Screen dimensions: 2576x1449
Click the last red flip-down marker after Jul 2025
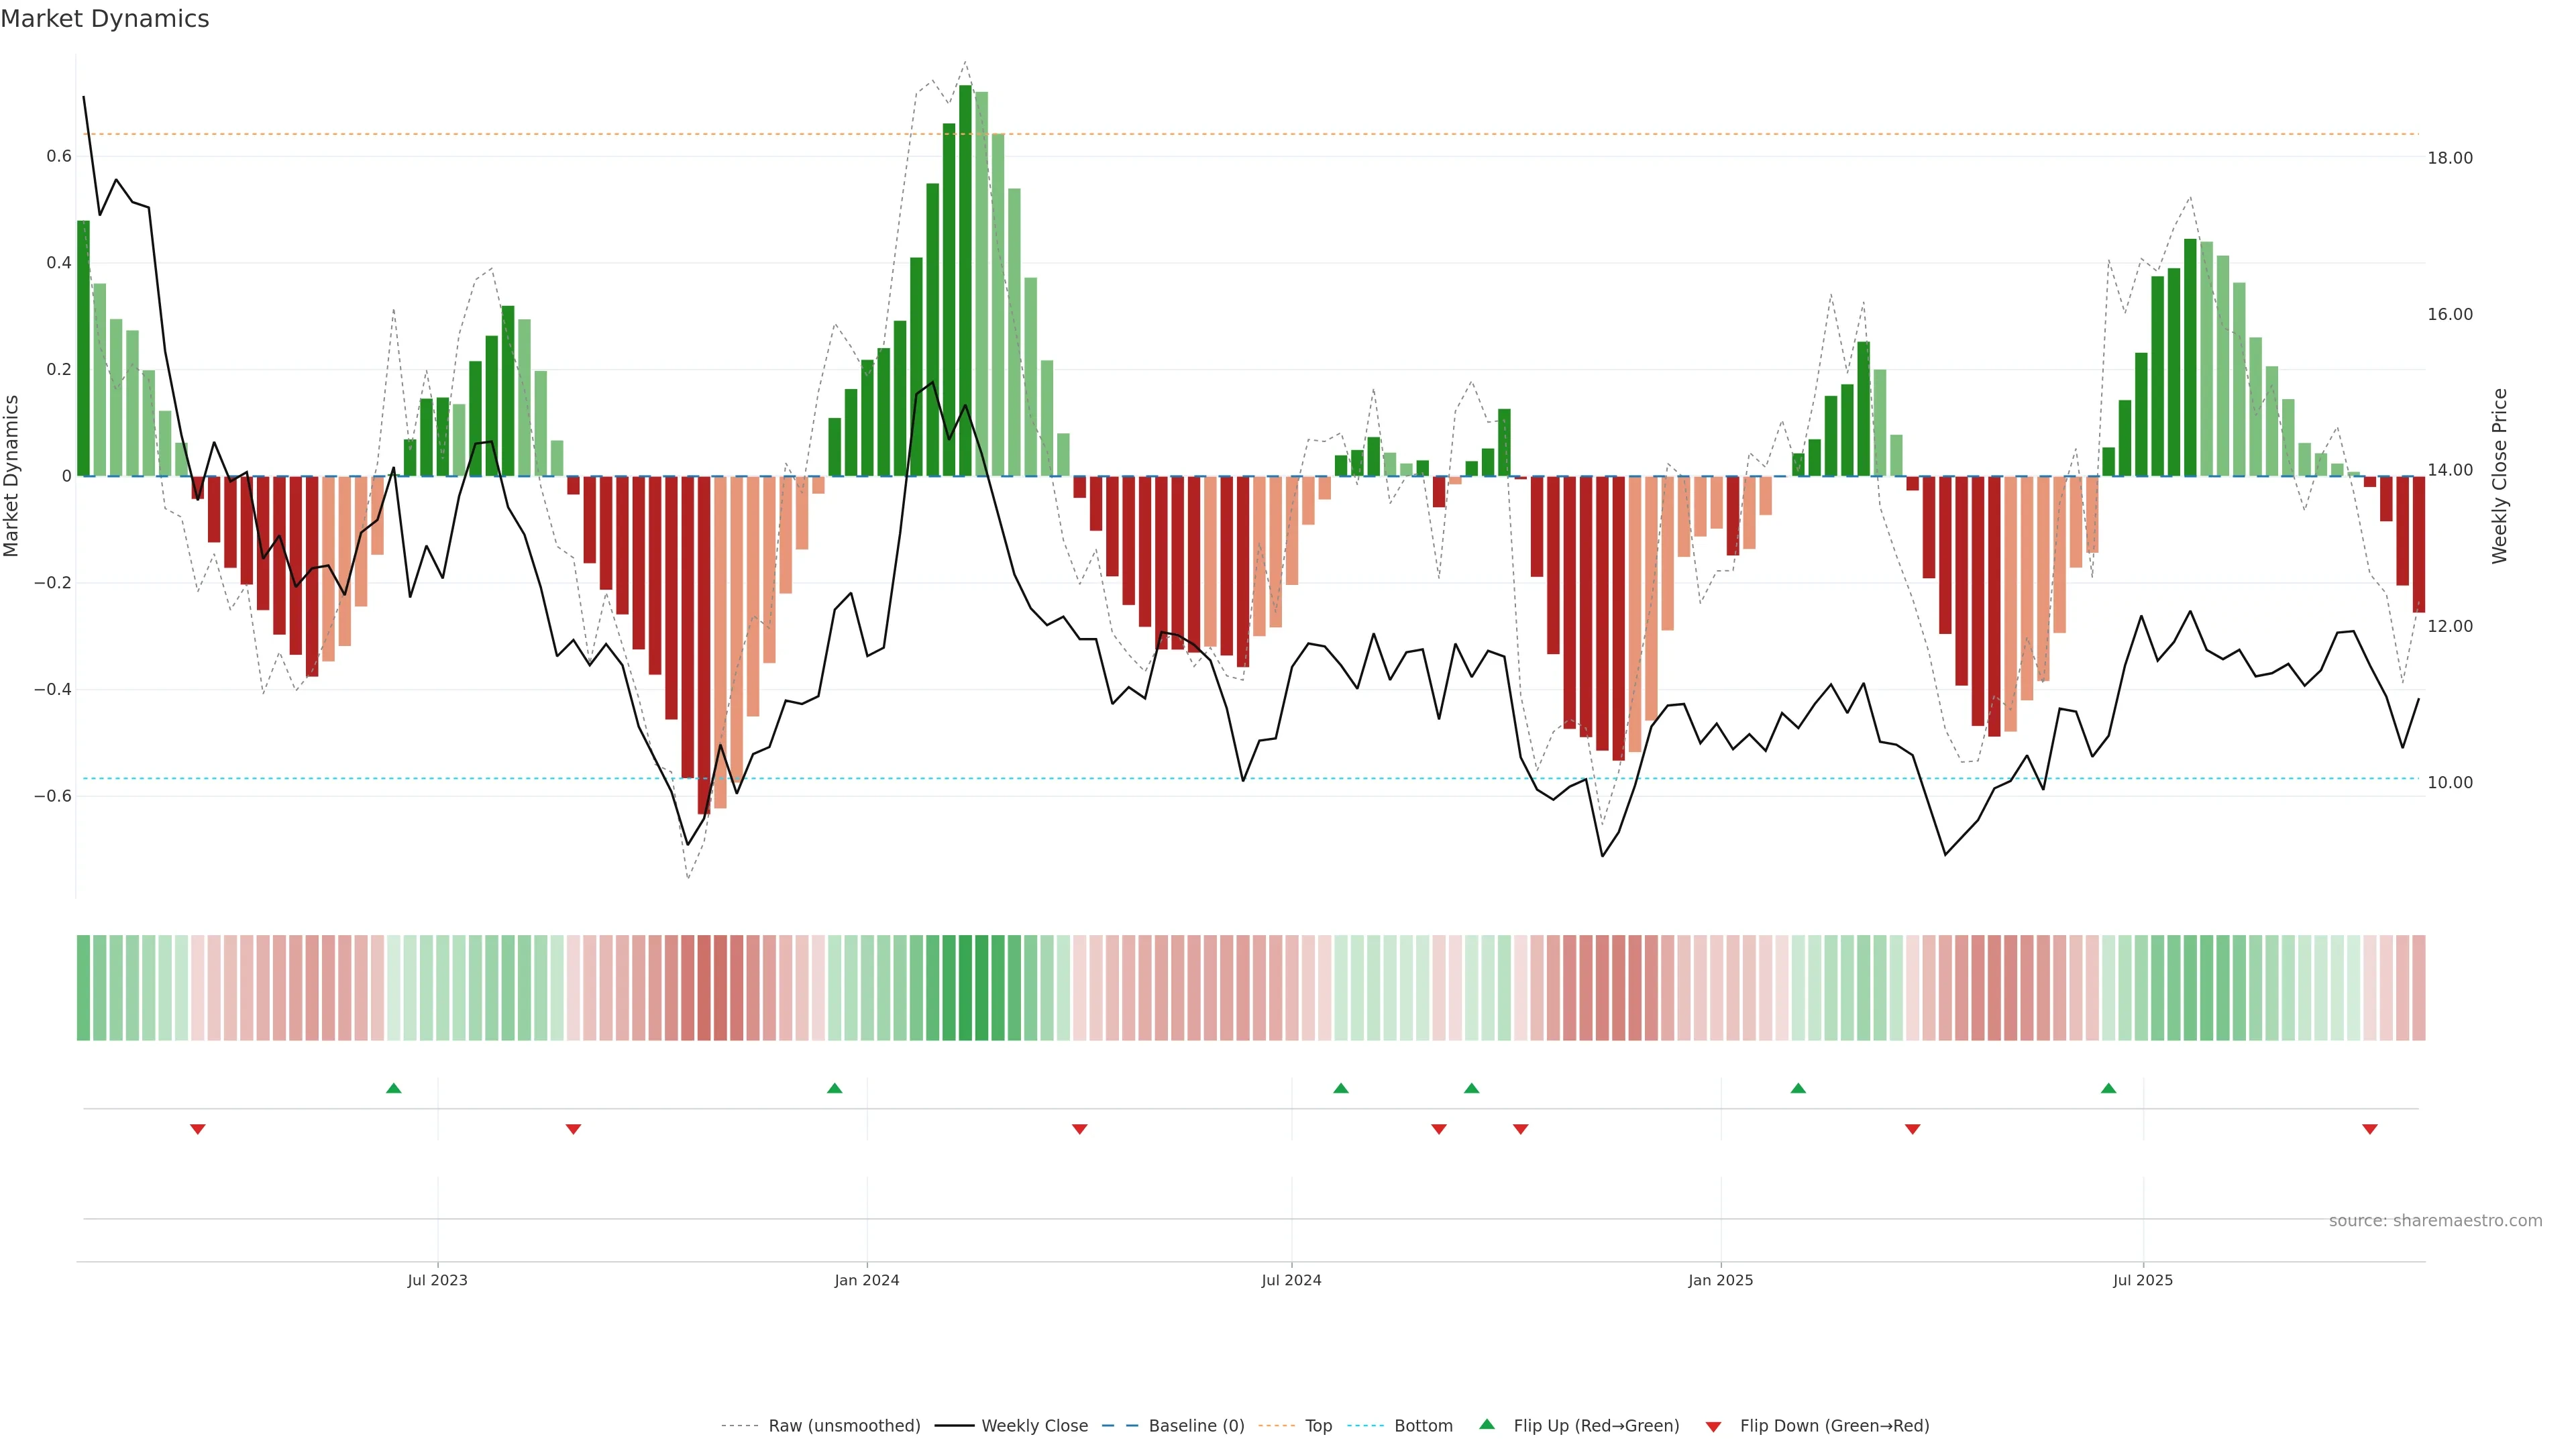point(2369,1129)
